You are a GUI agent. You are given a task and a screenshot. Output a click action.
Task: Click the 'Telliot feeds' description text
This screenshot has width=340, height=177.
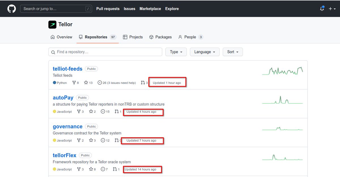point(63,75)
